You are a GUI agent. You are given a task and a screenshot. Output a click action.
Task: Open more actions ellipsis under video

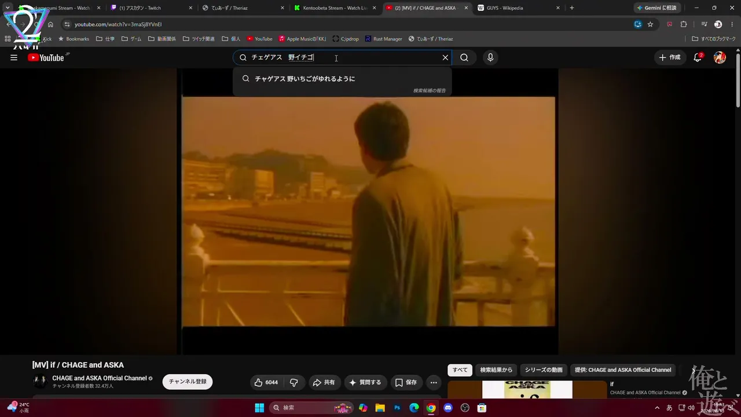coord(434,382)
